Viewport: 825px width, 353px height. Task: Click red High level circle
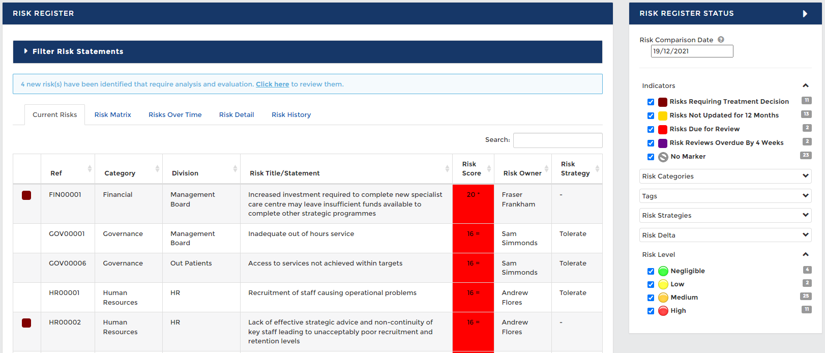[x=663, y=311]
